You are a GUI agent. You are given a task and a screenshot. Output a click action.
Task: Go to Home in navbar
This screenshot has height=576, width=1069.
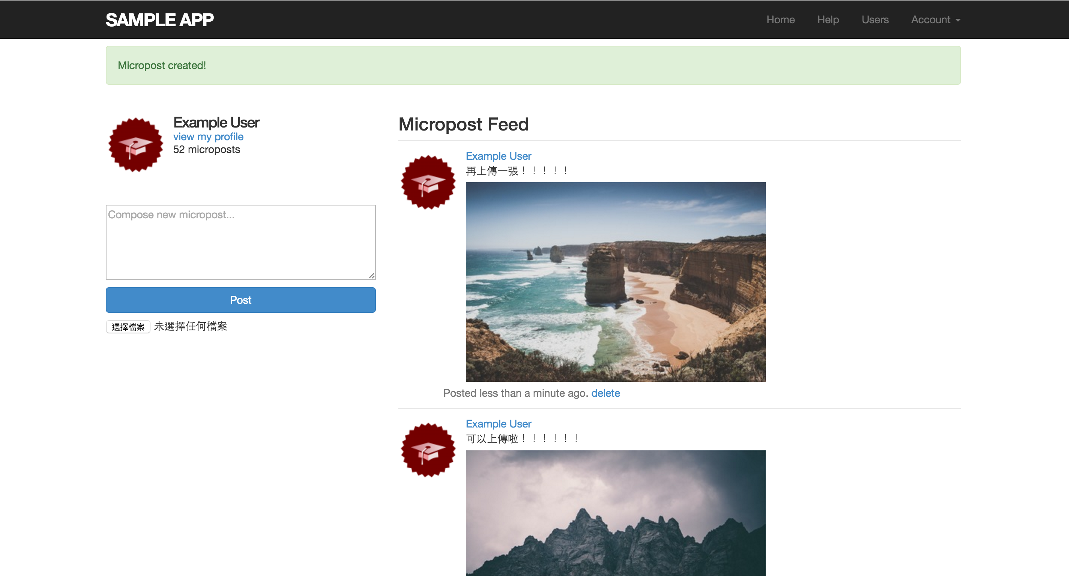click(x=780, y=19)
